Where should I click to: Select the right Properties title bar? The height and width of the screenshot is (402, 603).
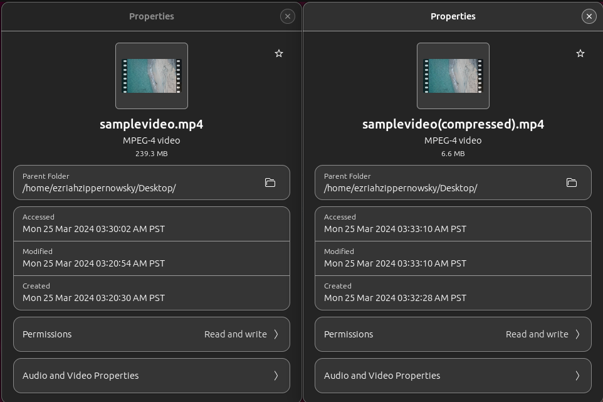point(453,16)
